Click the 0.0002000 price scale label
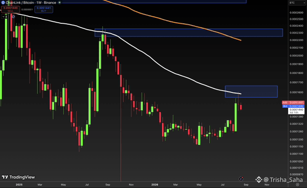This screenshot has height=188, width=307. [x=296, y=55]
